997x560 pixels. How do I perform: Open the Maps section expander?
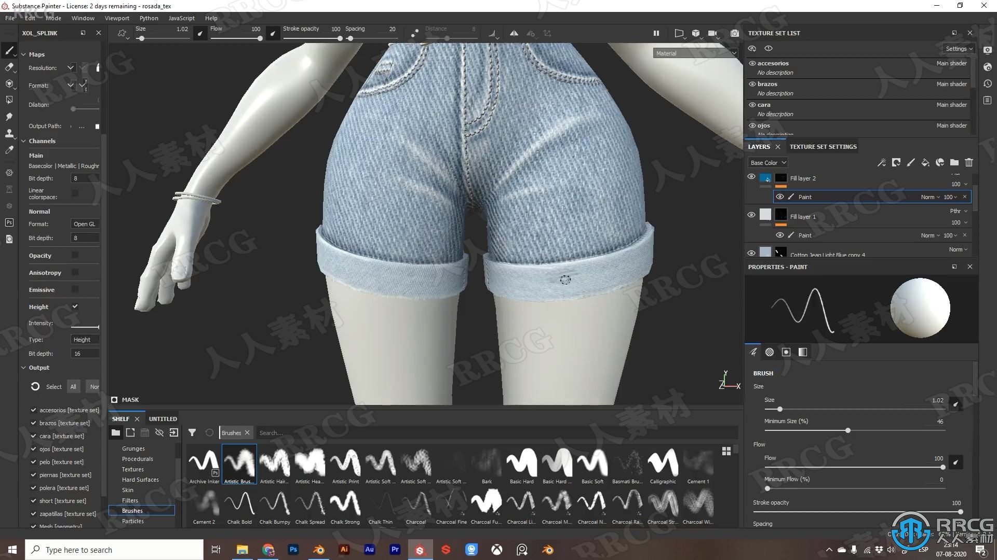[x=23, y=53]
